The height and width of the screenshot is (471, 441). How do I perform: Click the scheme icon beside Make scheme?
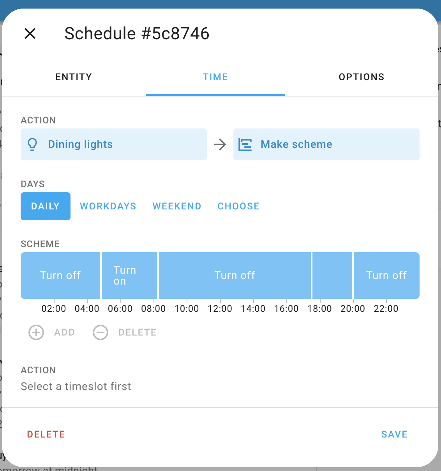pyautogui.click(x=245, y=144)
